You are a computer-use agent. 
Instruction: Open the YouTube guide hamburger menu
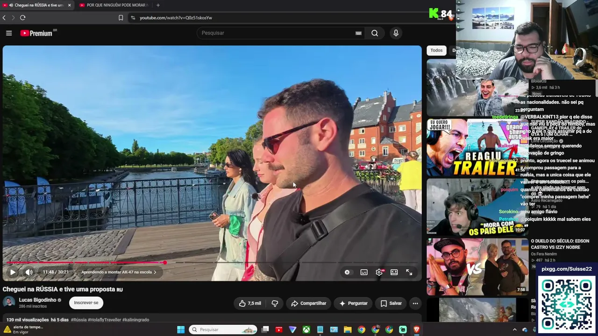[x=9, y=33]
